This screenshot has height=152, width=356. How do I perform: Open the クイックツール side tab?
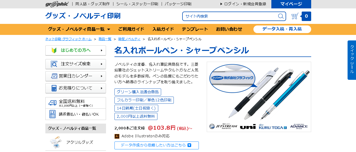point(352,60)
